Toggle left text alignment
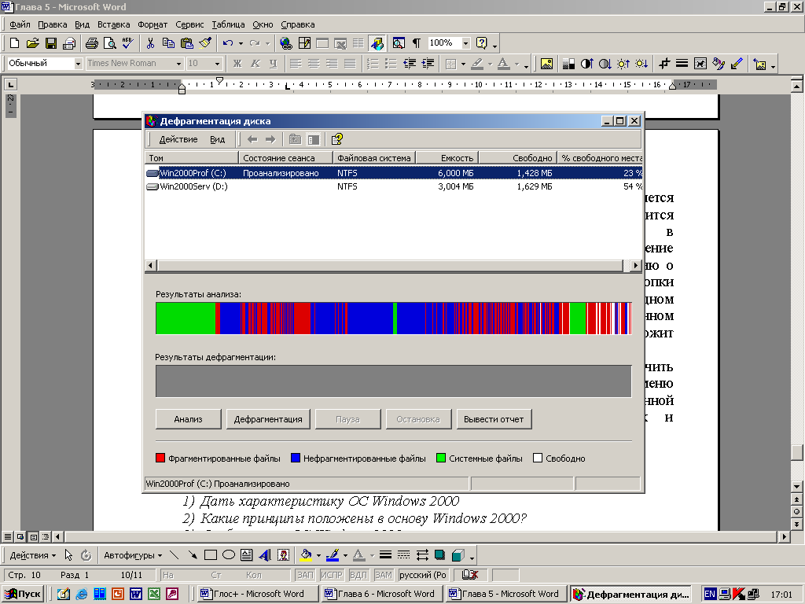The width and height of the screenshot is (805, 604). 296,63
